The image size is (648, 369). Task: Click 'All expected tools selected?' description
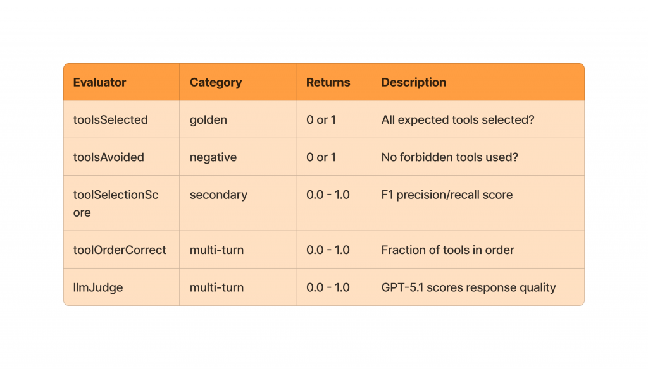(x=458, y=119)
